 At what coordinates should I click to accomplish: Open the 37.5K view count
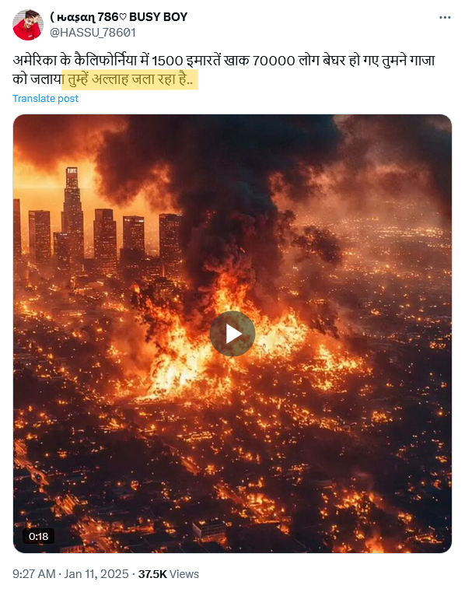pos(152,574)
